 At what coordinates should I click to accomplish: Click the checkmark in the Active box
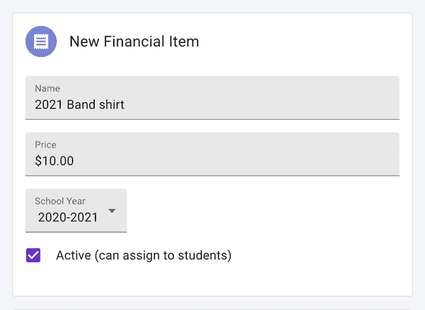click(33, 255)
